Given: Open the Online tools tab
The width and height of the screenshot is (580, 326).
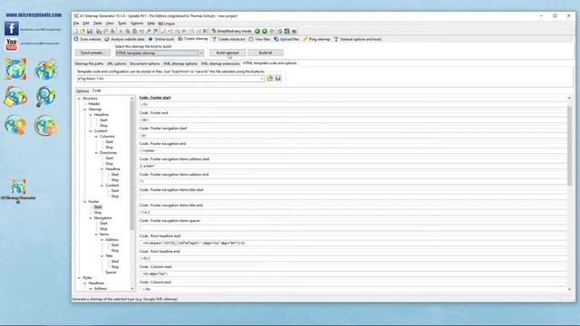Looking at the screenshot, I should (x=161, y=39).
